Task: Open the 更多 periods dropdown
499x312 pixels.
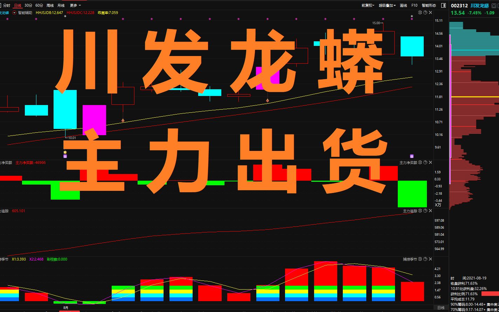Action: point(75,5)
